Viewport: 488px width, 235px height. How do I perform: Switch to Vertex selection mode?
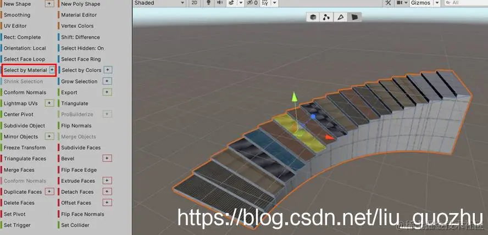(326, 17)
